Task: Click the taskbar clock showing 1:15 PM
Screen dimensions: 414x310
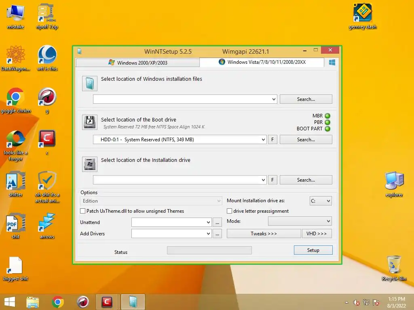Action: [396, 302]
